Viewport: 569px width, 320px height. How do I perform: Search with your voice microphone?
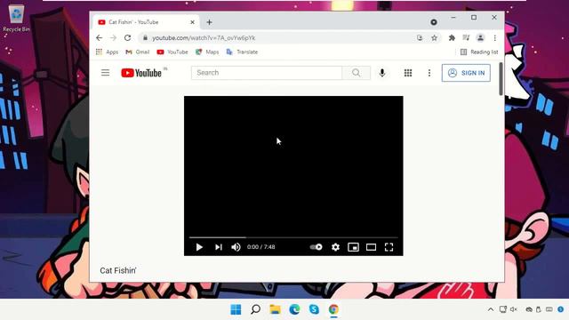coord(382,73)
